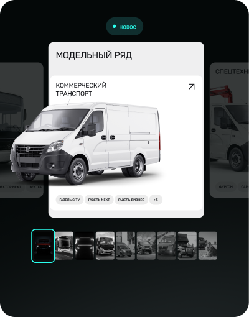Select the ГАЗЕЛЬ БИЗНЕС tag

click(x=131, y=200)
